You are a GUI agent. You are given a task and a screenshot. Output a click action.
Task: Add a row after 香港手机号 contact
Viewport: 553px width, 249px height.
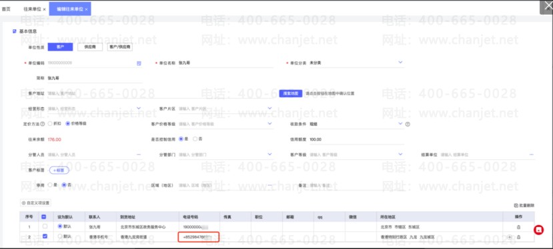click(509, 237)
